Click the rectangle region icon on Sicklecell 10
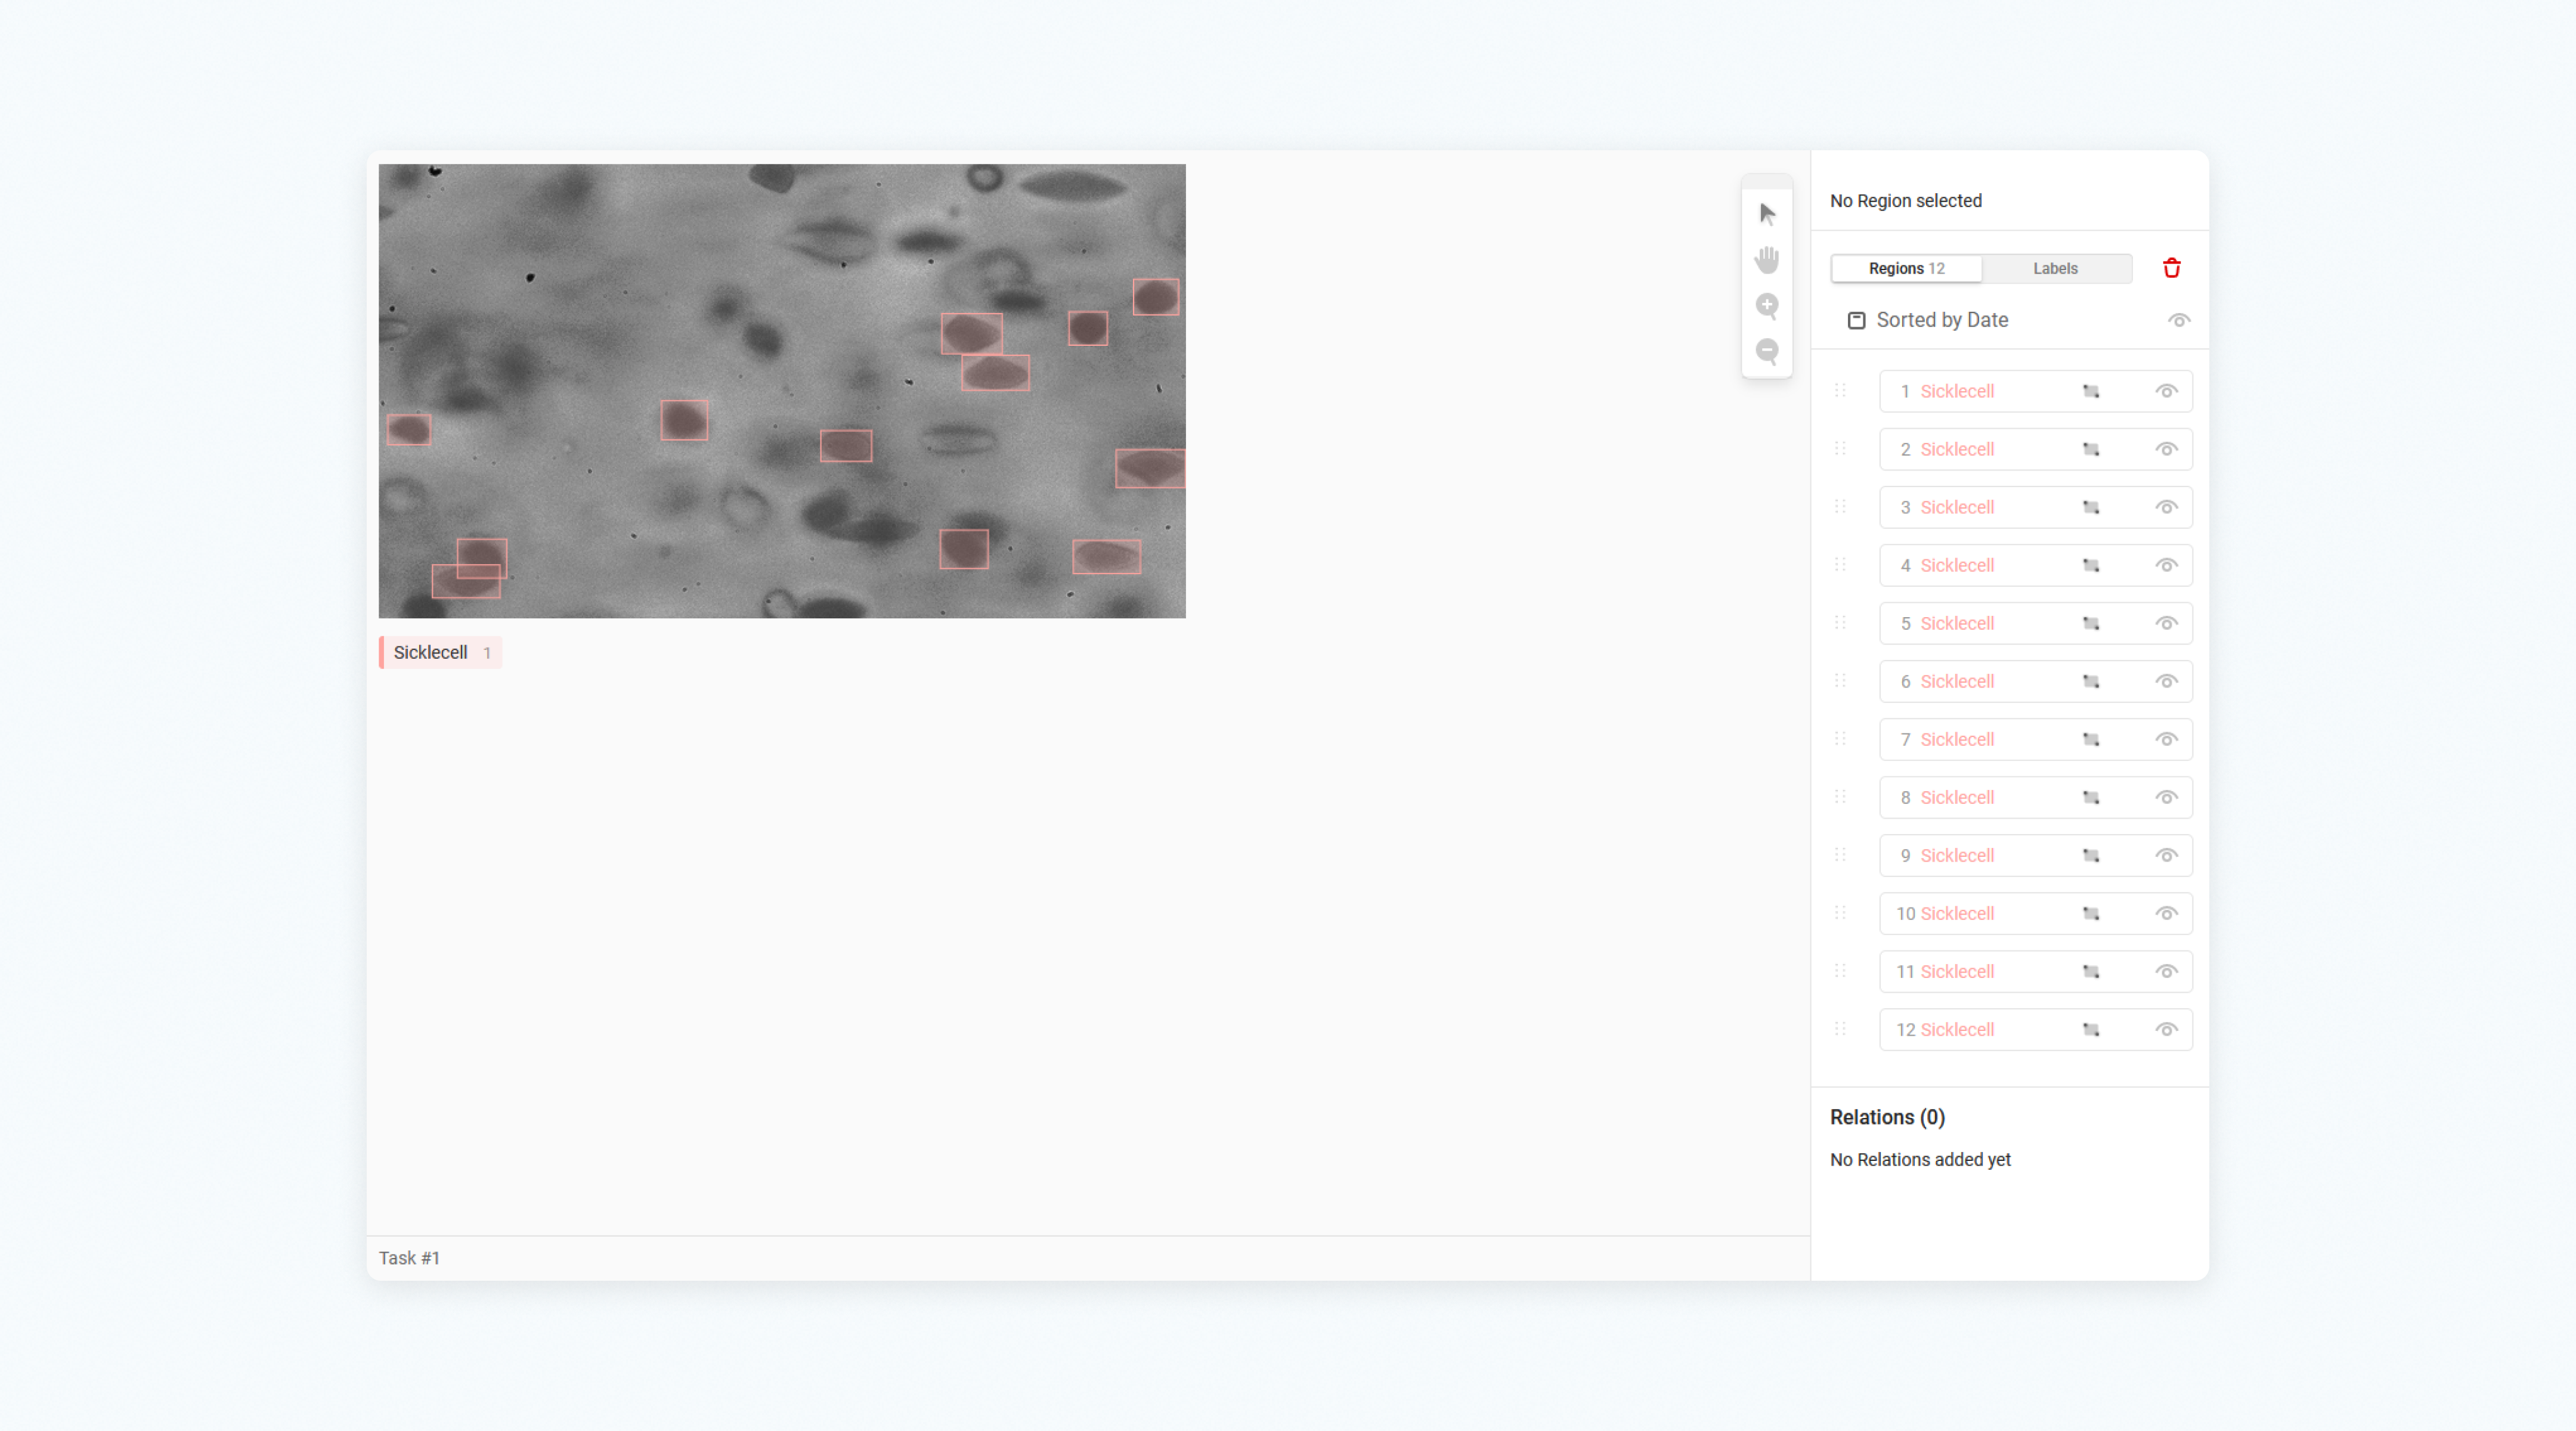 [2091, 913]
